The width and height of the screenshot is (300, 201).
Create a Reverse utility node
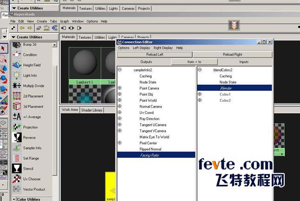point(29,138)
